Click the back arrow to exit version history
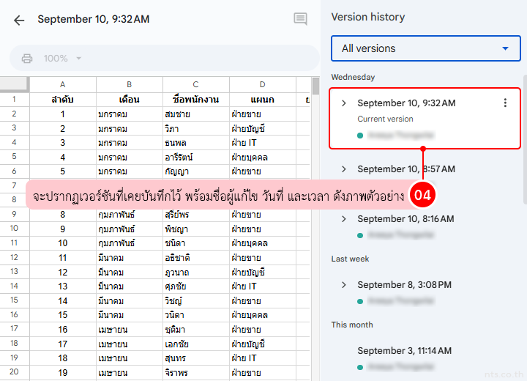This screenshot has width=527, height=381. point(19,20)
